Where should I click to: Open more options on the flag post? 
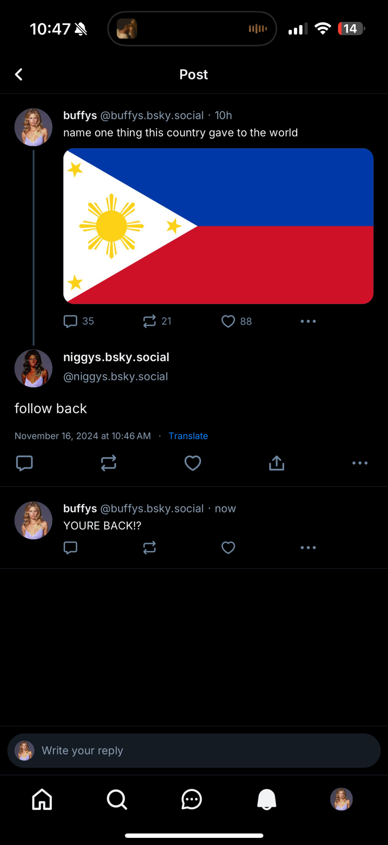(x=308, y=321)
